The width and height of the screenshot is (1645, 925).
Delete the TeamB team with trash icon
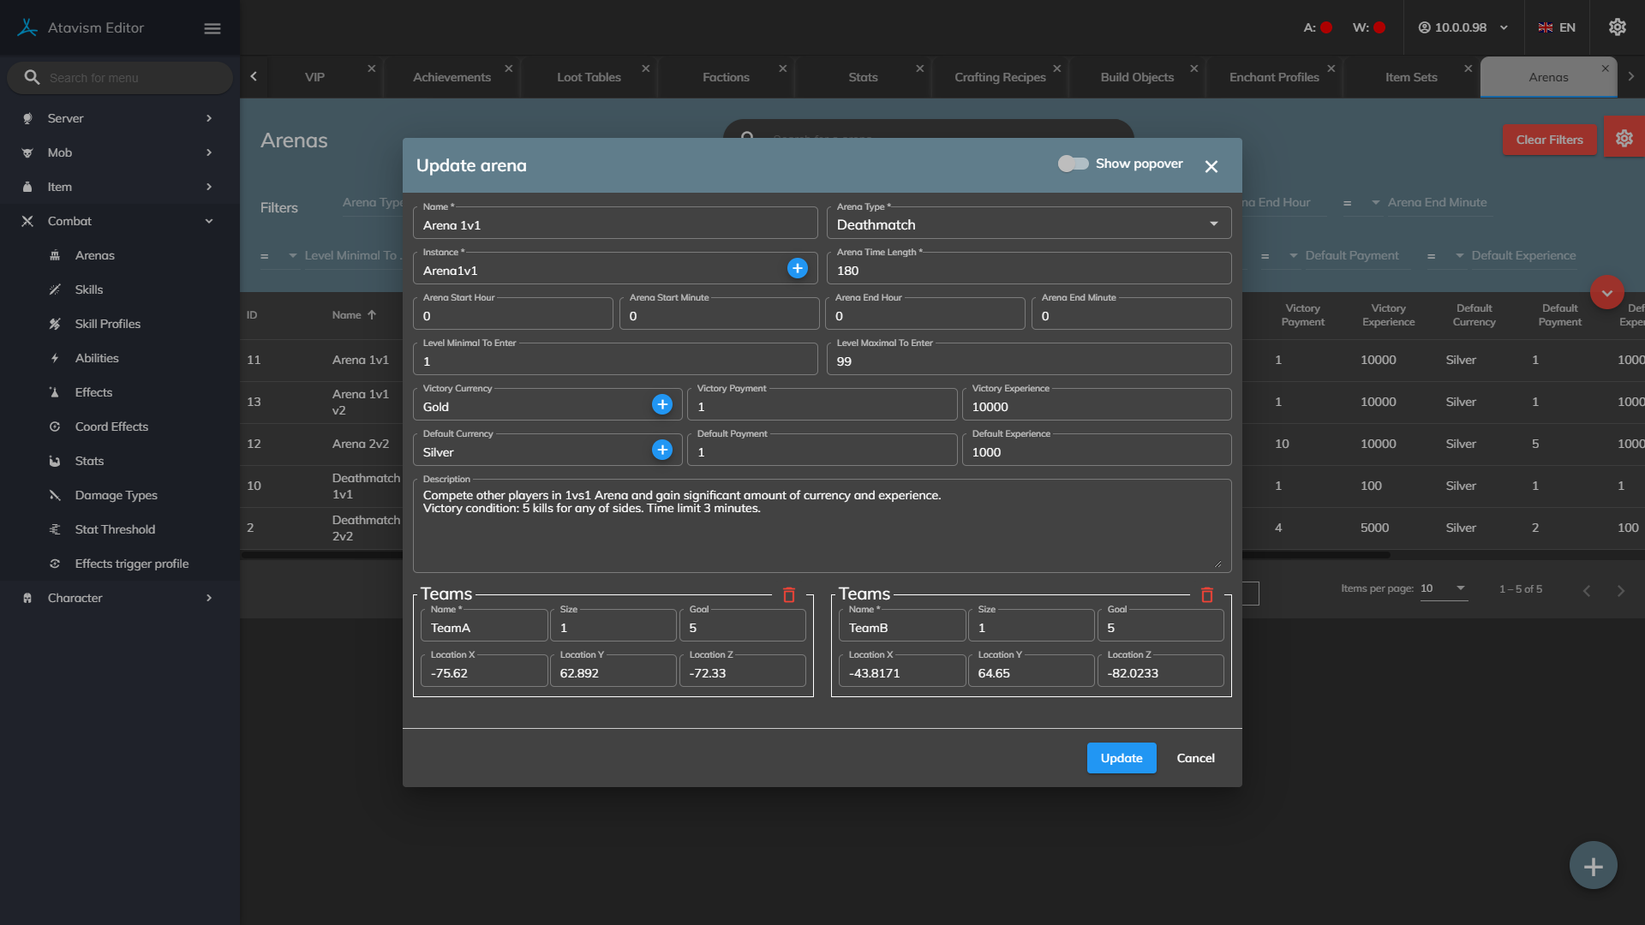1206,595
